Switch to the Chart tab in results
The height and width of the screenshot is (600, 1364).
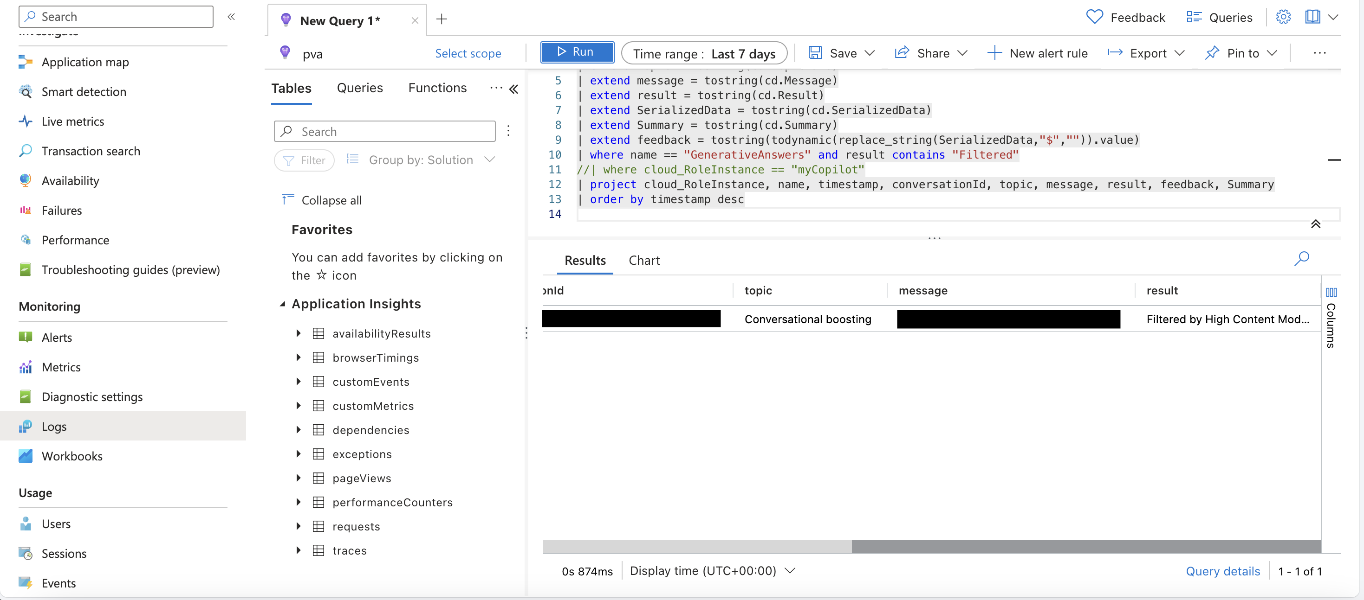(644, 260)
